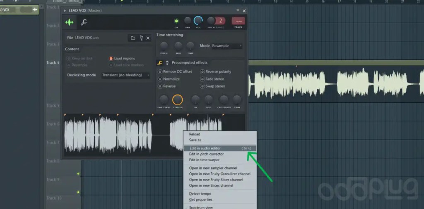This screenshot has height=209, width=424.
Task: Click the pitch RANGE value 2
Action: click(220, 21)
